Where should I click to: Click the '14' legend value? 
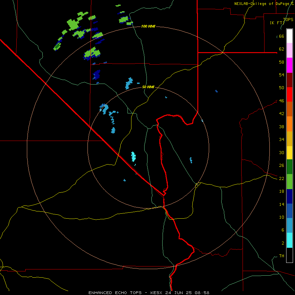pos(282,204)
